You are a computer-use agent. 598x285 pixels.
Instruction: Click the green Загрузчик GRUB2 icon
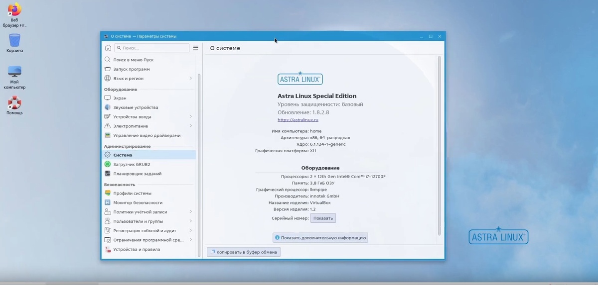pyautogui.click(x=108, y=164)
